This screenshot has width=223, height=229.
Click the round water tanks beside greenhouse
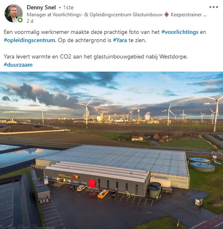click(x=201, y=165)
